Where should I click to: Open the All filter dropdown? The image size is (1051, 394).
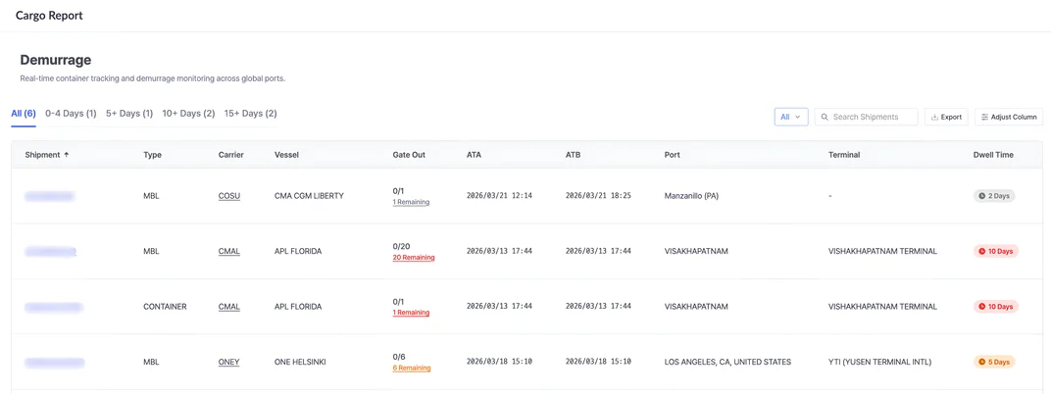click(x=791, y=117)
